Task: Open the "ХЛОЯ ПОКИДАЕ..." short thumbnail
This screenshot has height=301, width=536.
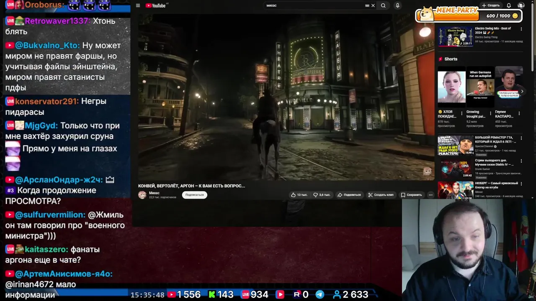Action: pos(451,87)
